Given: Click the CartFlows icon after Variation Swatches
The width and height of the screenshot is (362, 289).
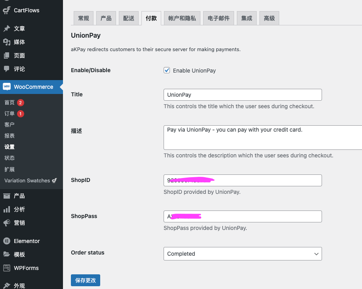Looking at the screenshot, I should click(55, 181).
